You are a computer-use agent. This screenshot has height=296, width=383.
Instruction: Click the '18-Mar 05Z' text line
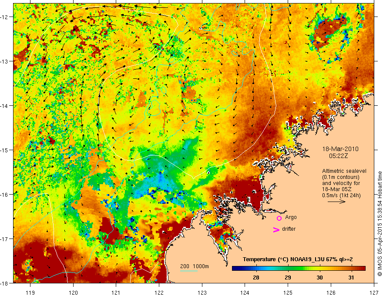pos(337,189)
